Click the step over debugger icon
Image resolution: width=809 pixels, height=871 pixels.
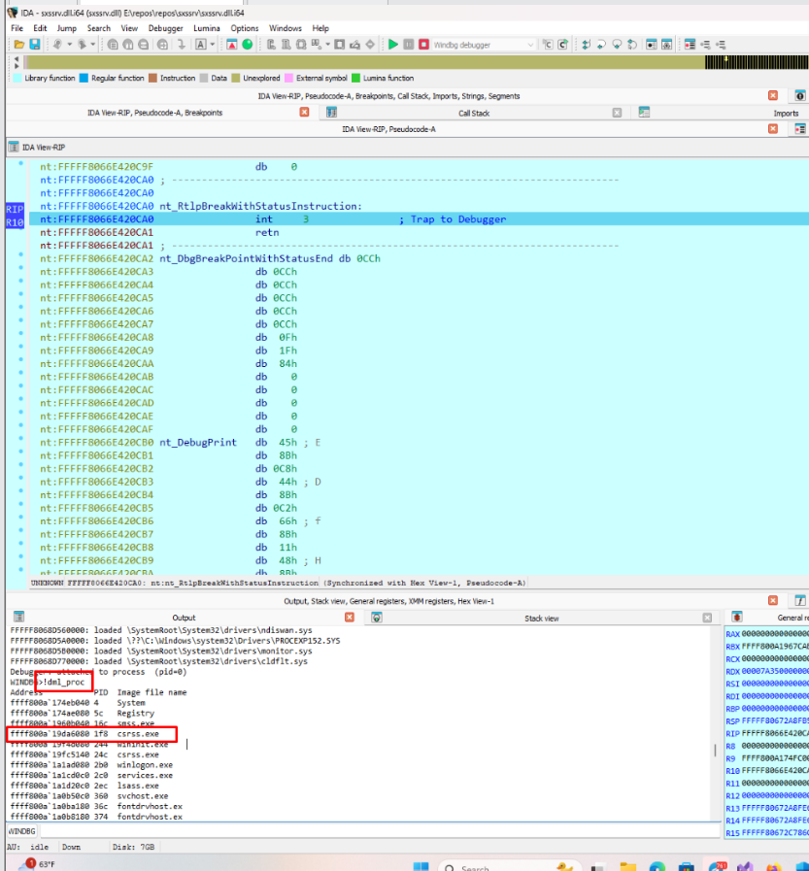(601, 45)
